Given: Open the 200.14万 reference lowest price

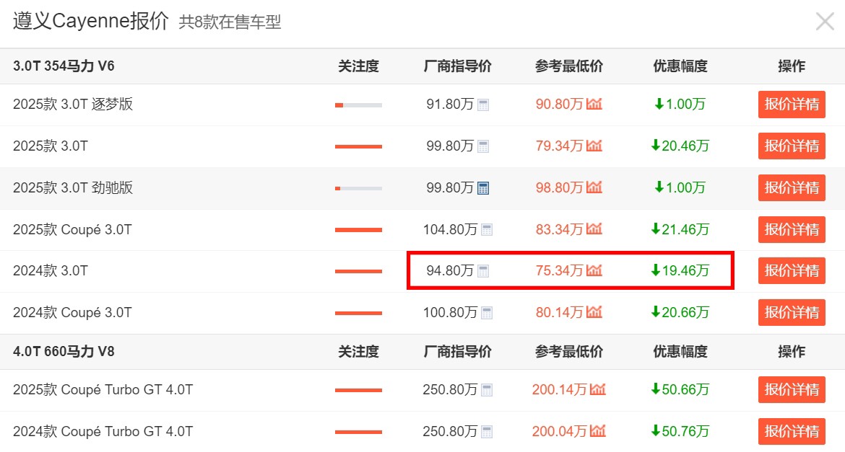Looking at the screenshot, I should (x=560, y=389).
